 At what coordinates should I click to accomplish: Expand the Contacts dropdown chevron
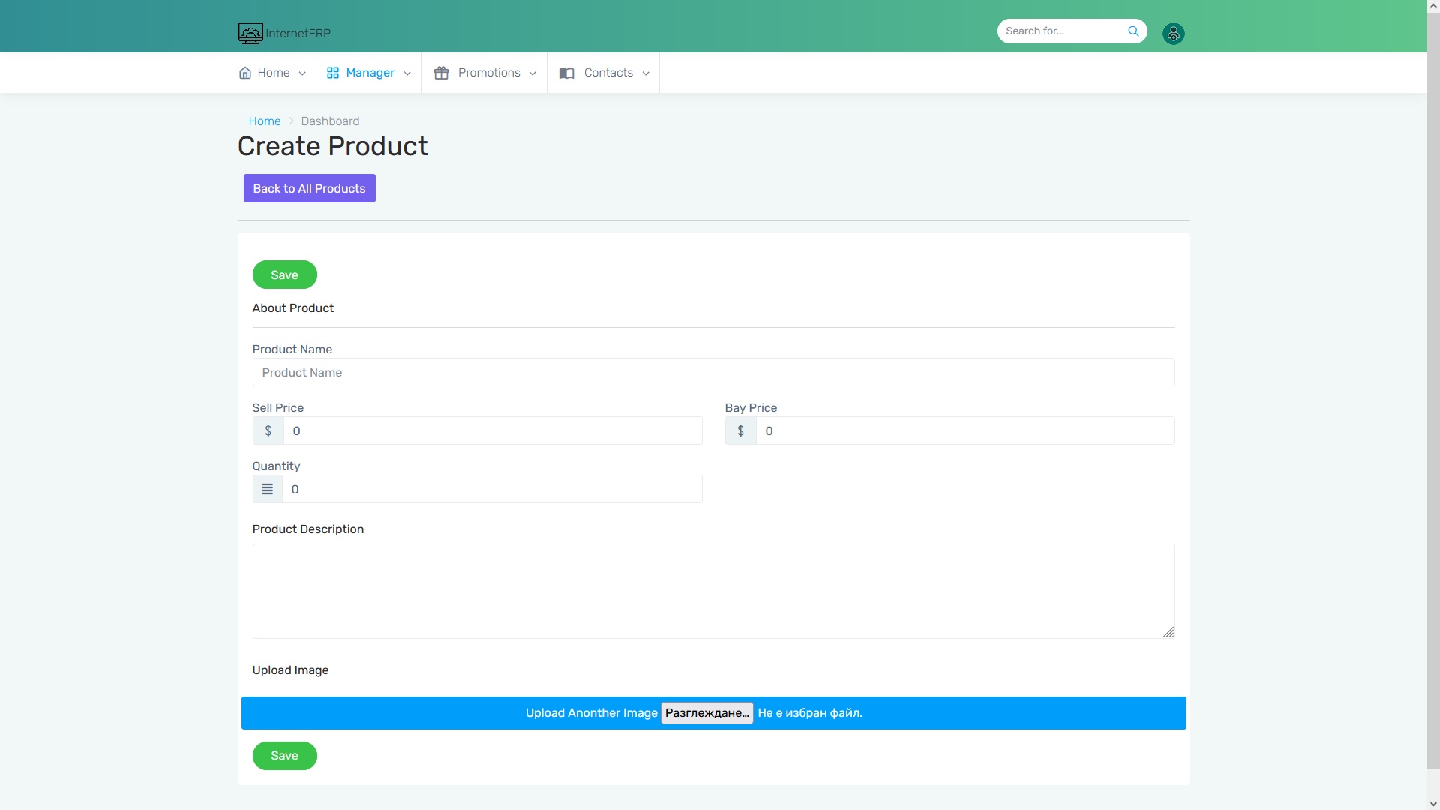point(646,73)
